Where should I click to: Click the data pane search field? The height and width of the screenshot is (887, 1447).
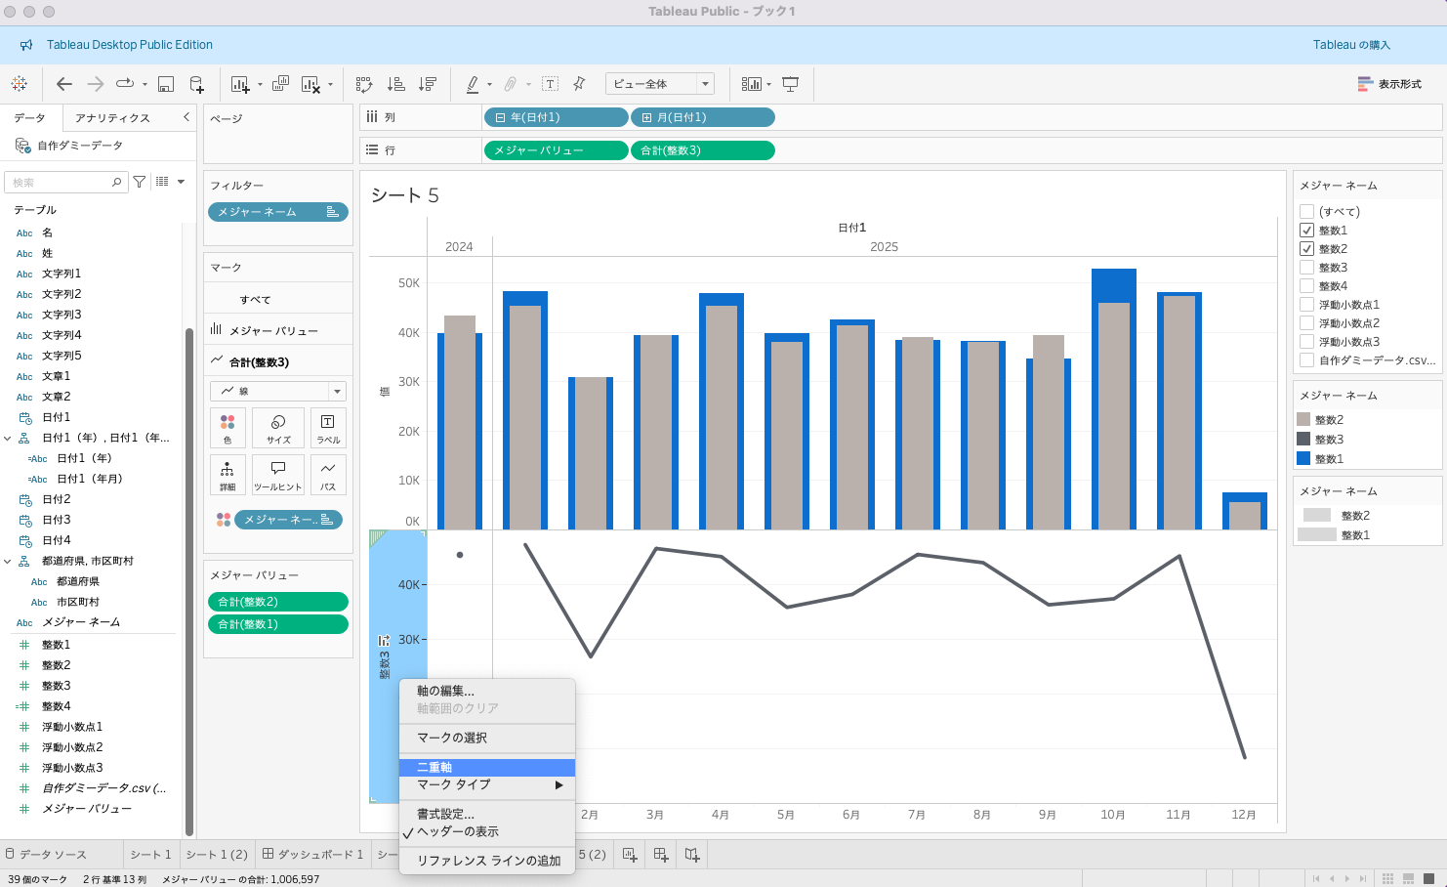[x=62, y=183]
